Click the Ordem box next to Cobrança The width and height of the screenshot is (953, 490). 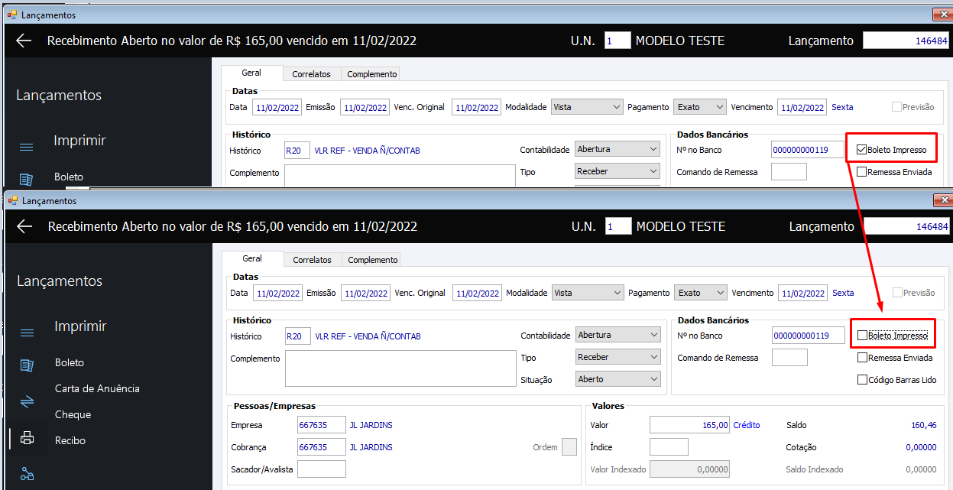click(569, 447)
